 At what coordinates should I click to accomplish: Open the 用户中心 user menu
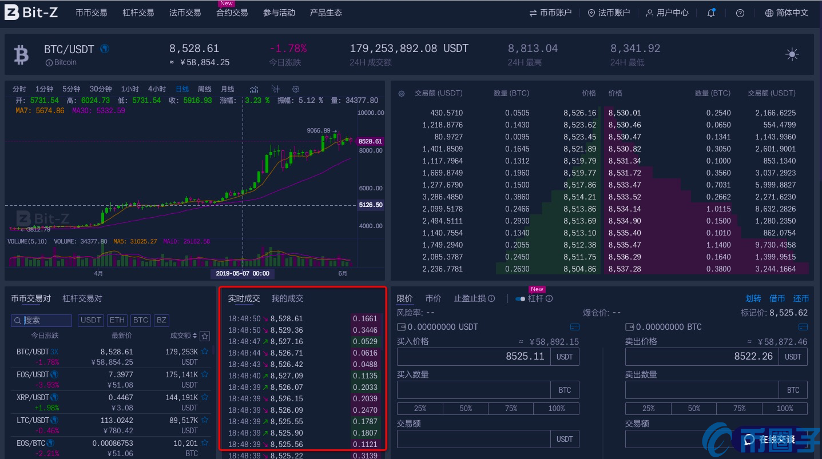pyautogui.click(x=667, y=13)
